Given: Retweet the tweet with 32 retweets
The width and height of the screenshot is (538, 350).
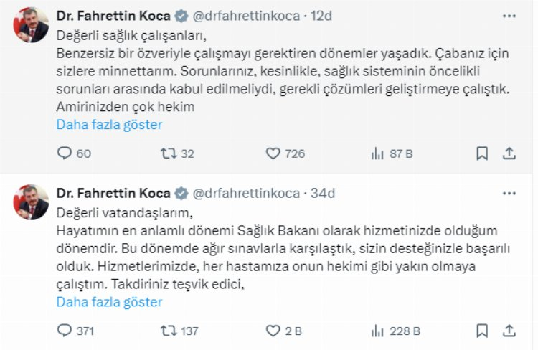Looking at the screenshot, I should 169,153.
